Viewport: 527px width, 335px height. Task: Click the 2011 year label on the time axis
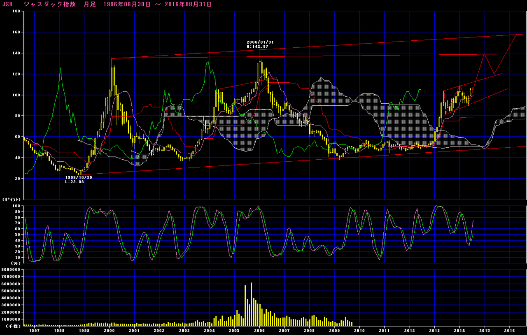(x=385, y=330)
